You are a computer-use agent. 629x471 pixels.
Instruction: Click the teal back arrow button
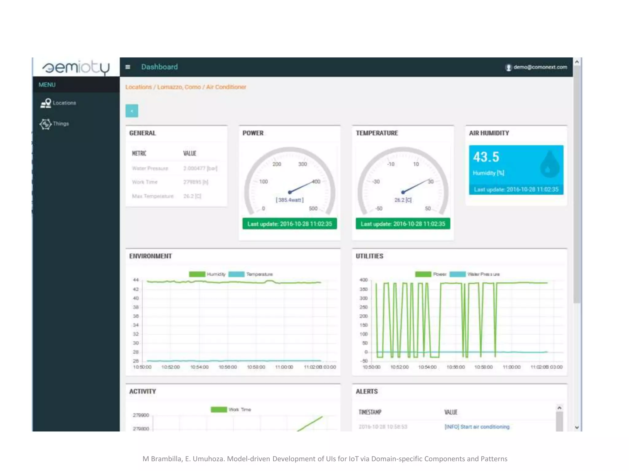132,111
